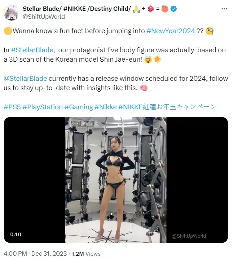Screen dimensions: 233x260
Task: Click the monocle face emoji
Action: click(210, 31)
